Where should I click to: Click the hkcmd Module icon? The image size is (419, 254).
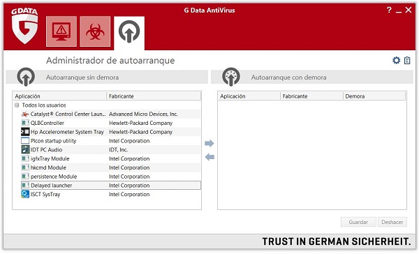click(25, 167)
